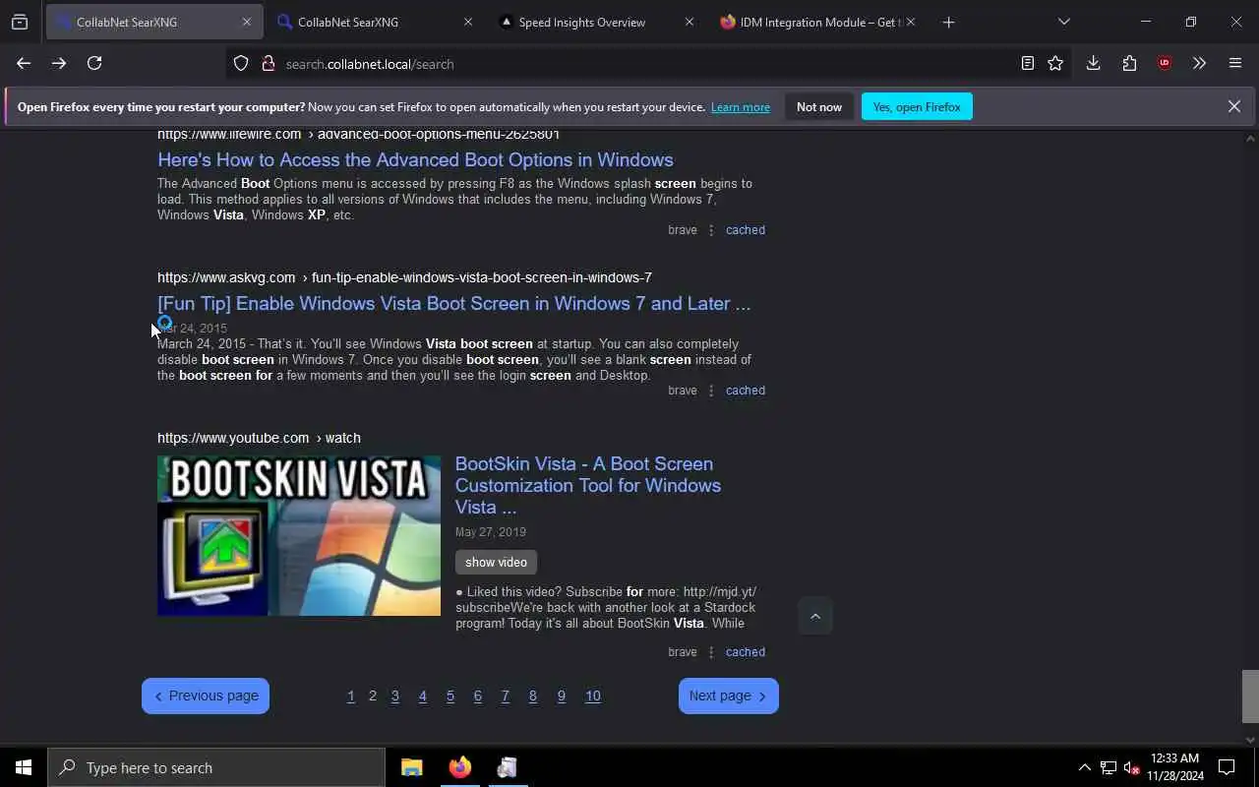
Task: Select the first CollabNet SearXNG tab
Action: click(153, 22)
